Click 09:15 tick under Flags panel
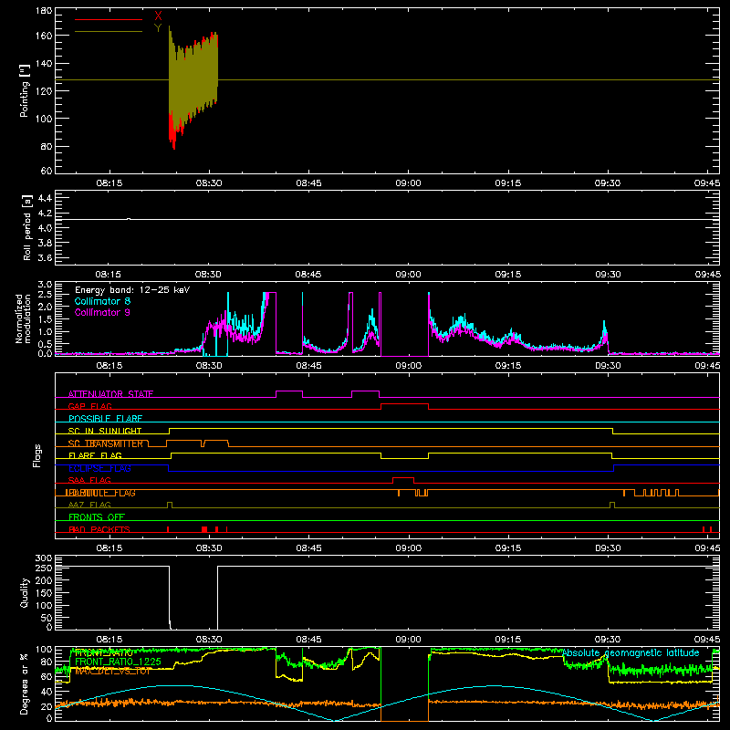The image size is (730, 730). tap(508, 548)
